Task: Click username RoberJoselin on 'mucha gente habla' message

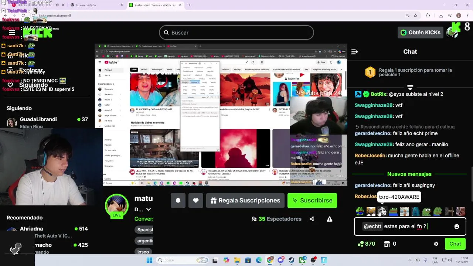Action: 370,156
